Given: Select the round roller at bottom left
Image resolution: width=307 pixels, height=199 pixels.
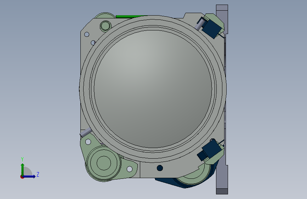Looking at the screenshot, I should (x=104, y=163).
